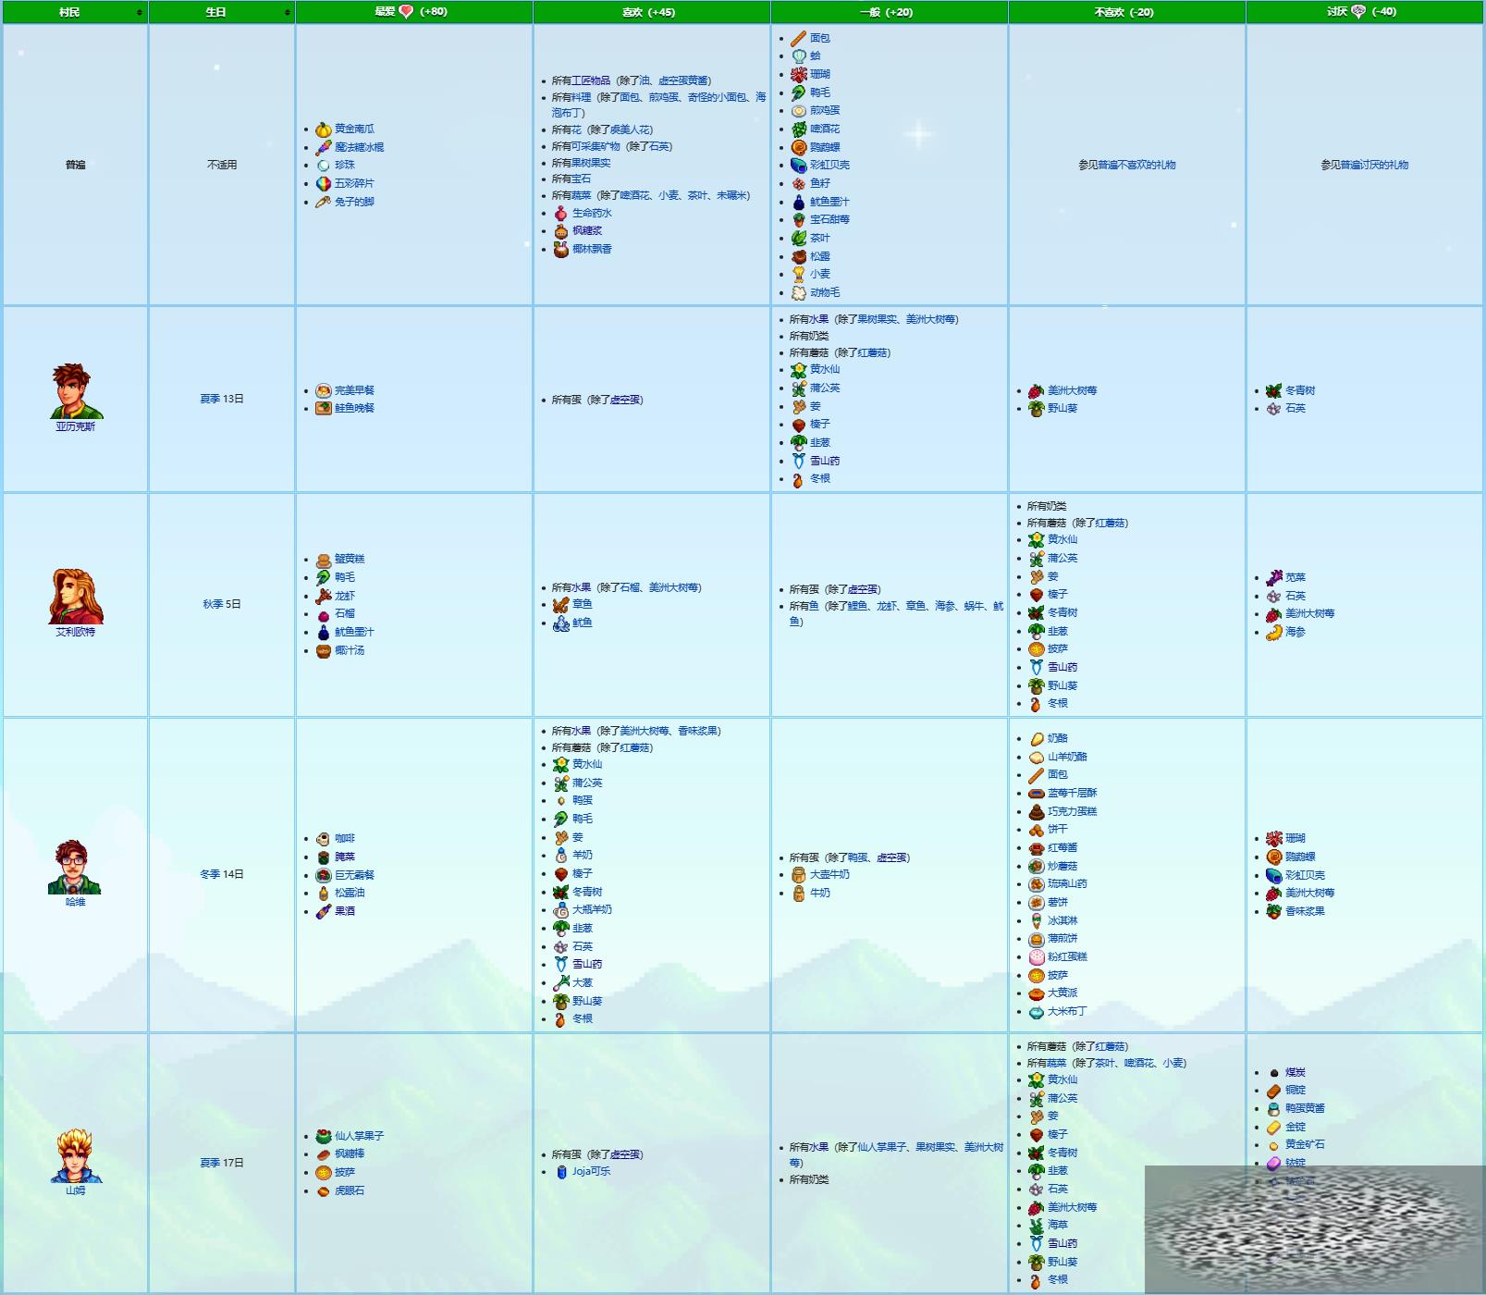The image size is (1486, 1295).
Task: Click the 蛤 clam icon
Action: tap(799, 56)
